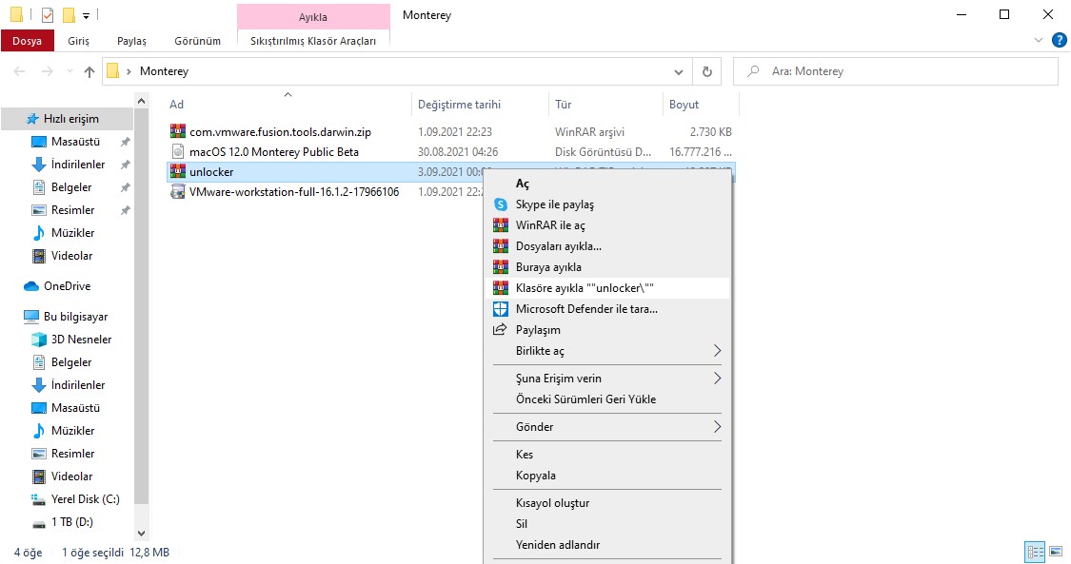This screenshot has height=564, width=1071.
Task: Select İndirilenler under Hızlı erişim
Action: [x=78, y=165]
